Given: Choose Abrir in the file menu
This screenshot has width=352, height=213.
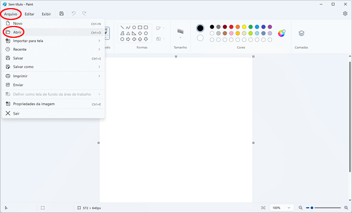Looking at the screenshot, I should 53,32.
